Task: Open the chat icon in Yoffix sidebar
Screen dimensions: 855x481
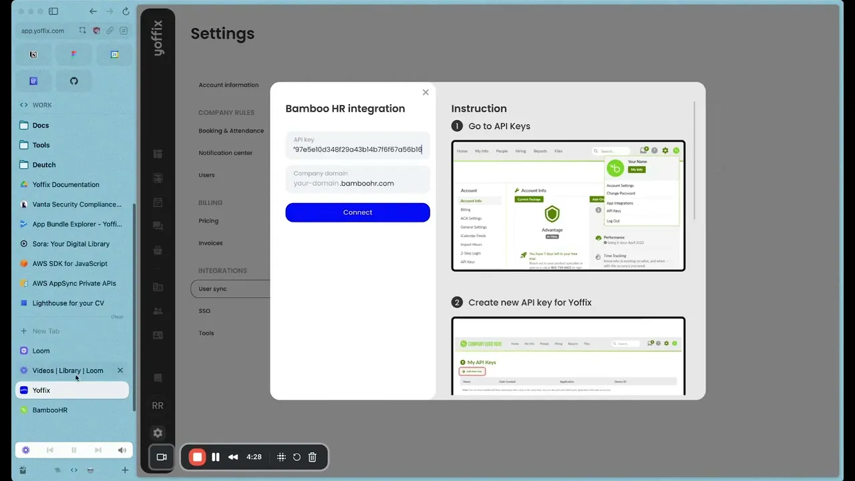Action: tap(158, 226)
